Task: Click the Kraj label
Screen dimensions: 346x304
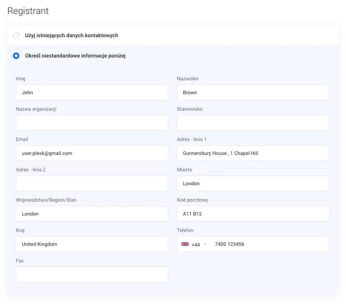Action: (x=20, y=230)
